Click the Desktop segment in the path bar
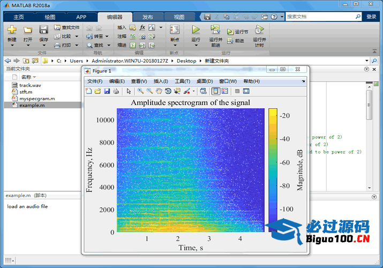The height and width of the screenshot is (268, 383). (x=186, y=61)
